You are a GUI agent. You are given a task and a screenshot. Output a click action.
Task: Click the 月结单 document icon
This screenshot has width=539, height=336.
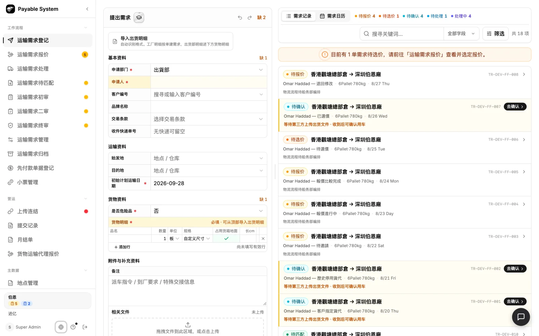(10, 240)
